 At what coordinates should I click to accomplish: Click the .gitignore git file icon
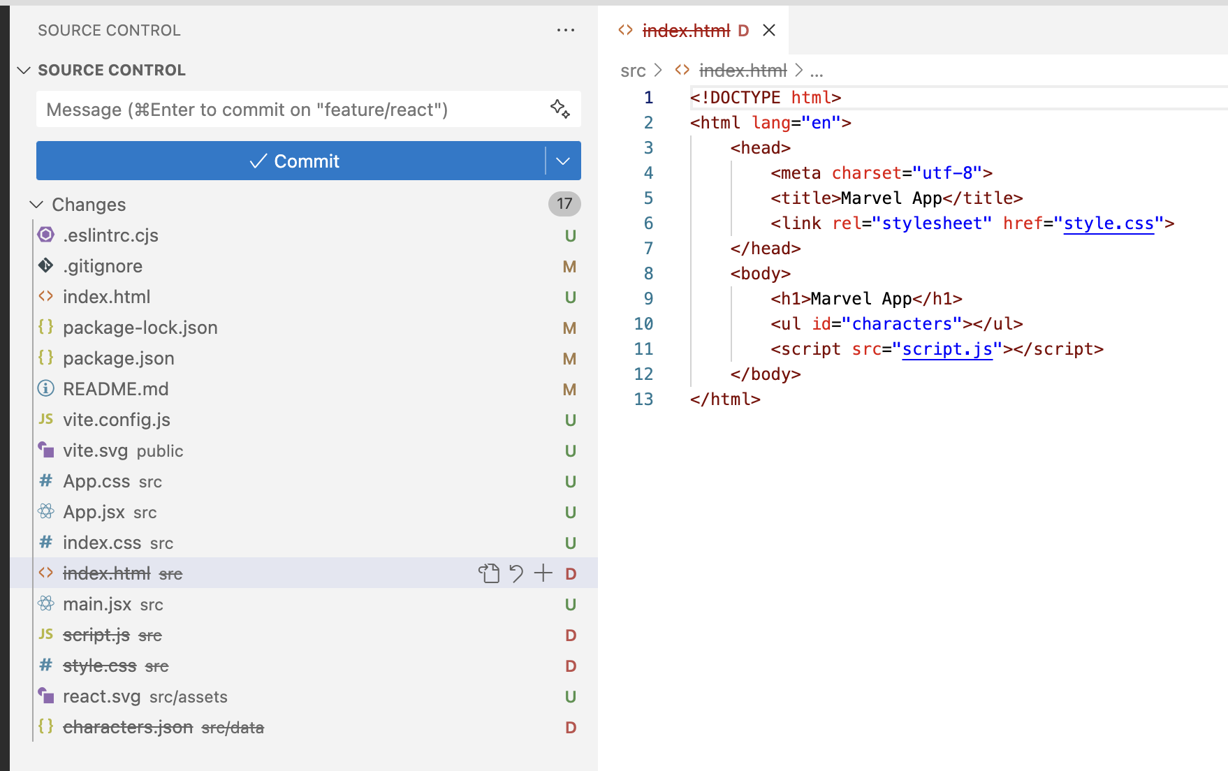coord(46,265)
